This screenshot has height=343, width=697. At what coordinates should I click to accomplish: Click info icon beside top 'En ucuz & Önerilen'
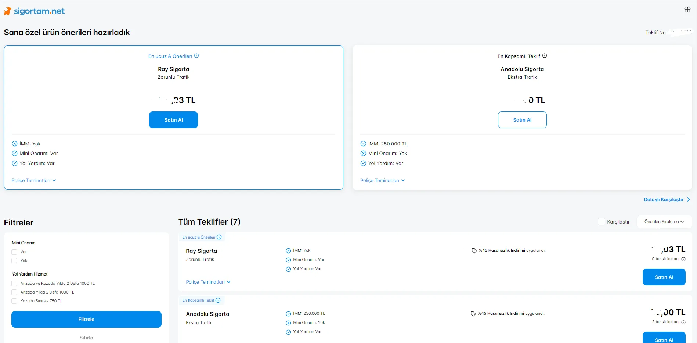tap(196, 56)
